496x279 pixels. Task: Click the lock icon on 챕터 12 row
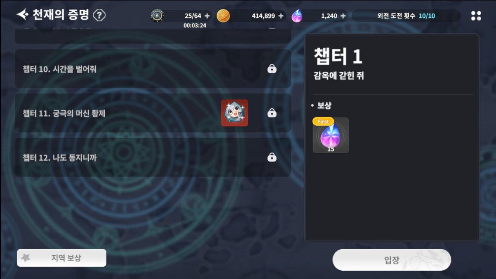[272, 157]
